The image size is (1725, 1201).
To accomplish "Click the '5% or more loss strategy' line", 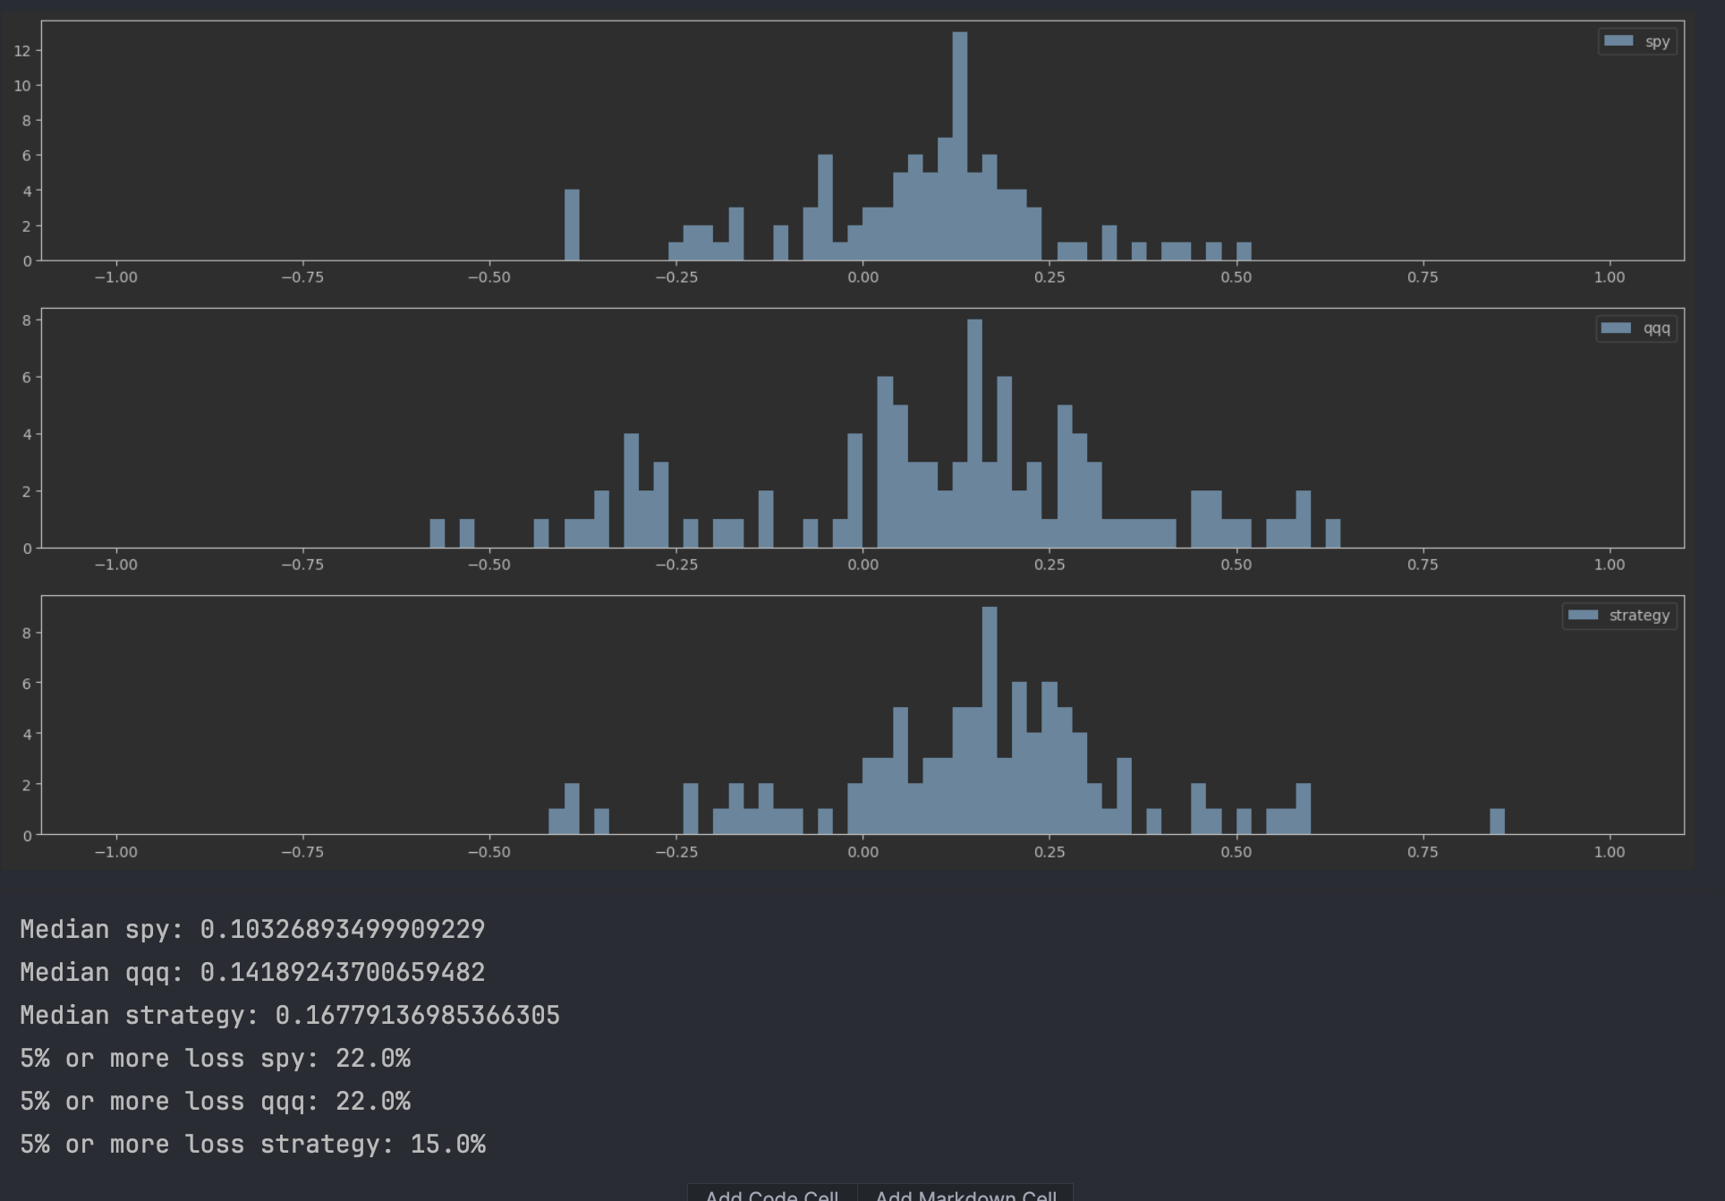I will click(x=252, y=1144).
